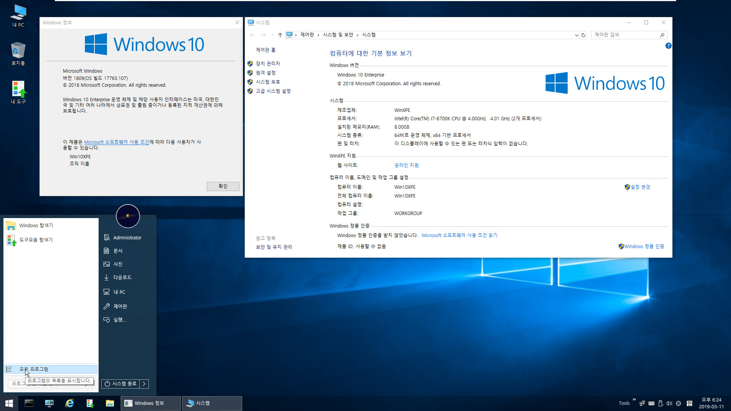Image resolution: width=731 pixels, height=411 pixels.
Task: Close the Windows 정보 dialog
Action: pos(237,22)
